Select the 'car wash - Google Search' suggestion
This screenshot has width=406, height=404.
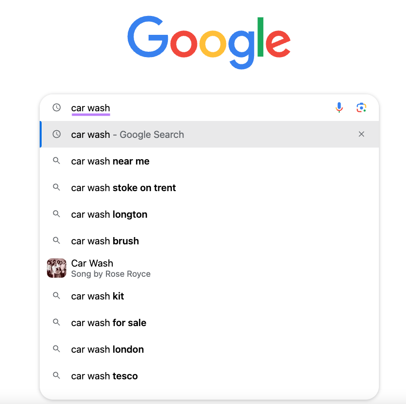[127, 134]
